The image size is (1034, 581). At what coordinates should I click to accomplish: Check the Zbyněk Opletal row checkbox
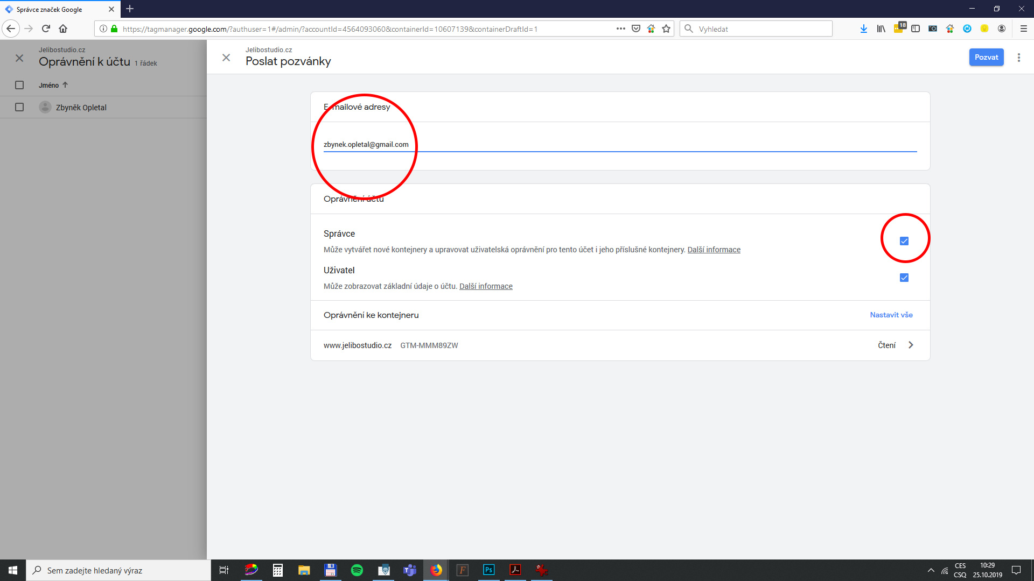tap(19, 107)
